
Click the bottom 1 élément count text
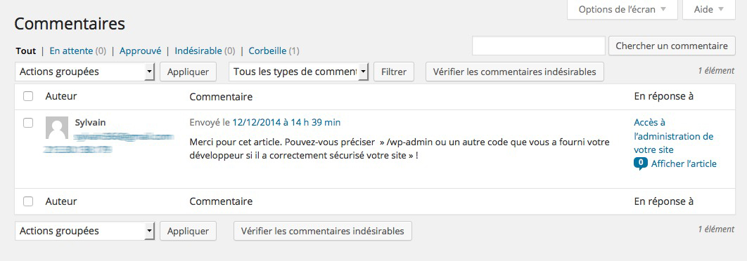[716, 229]
